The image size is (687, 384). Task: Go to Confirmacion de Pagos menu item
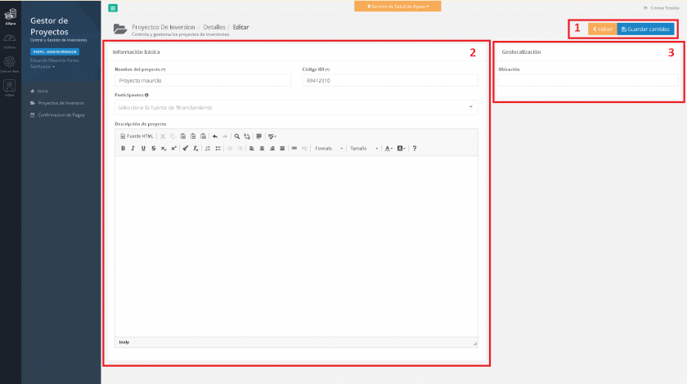[62, 114]
